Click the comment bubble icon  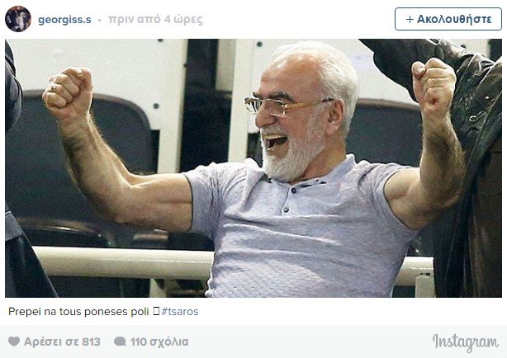pyautogui.click(x=120, y=342)
